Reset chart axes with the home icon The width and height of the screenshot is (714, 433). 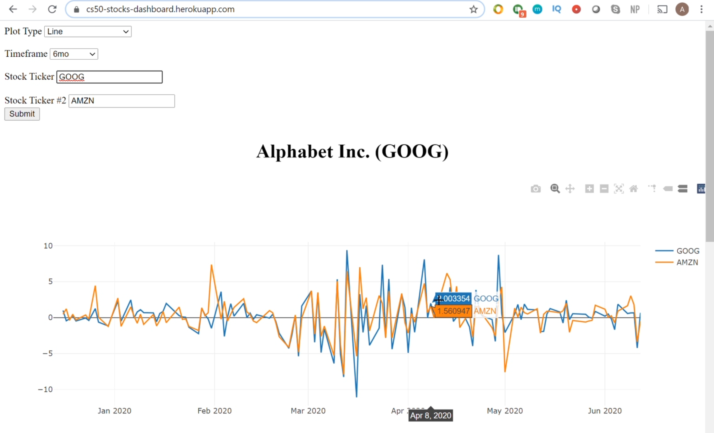click(634, 188)
